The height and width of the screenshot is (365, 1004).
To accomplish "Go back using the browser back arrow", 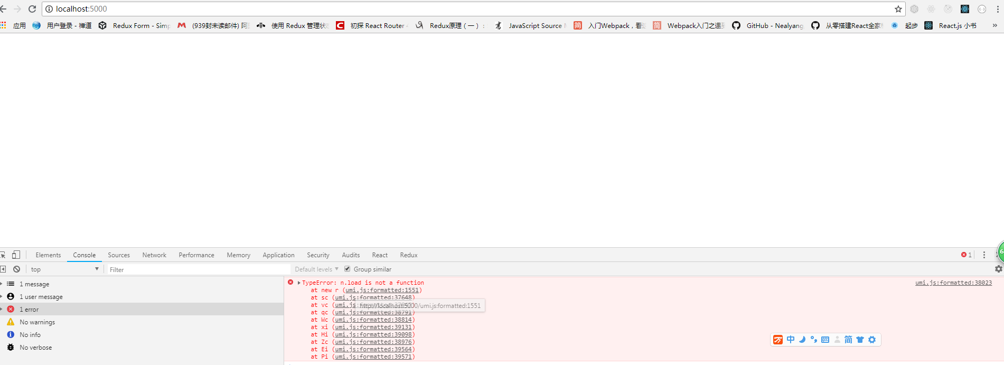I will coord(3,9).
